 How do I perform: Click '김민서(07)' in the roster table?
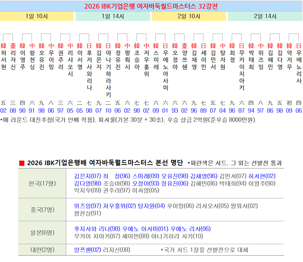tap(233, 176)
